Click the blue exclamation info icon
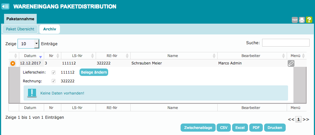The image size is (315, 135). [32, 93]
